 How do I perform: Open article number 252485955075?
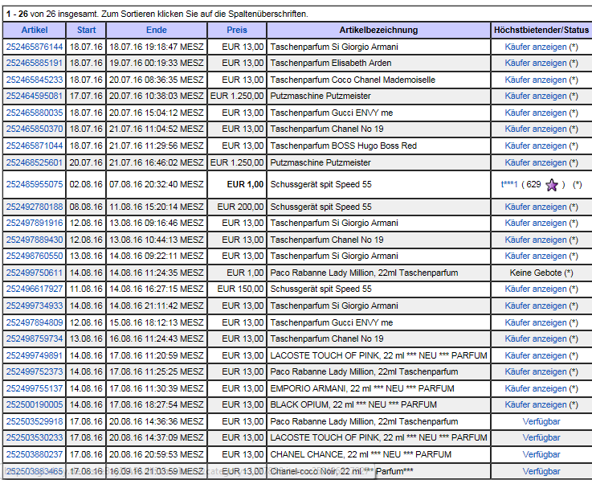tap(35, 184)
